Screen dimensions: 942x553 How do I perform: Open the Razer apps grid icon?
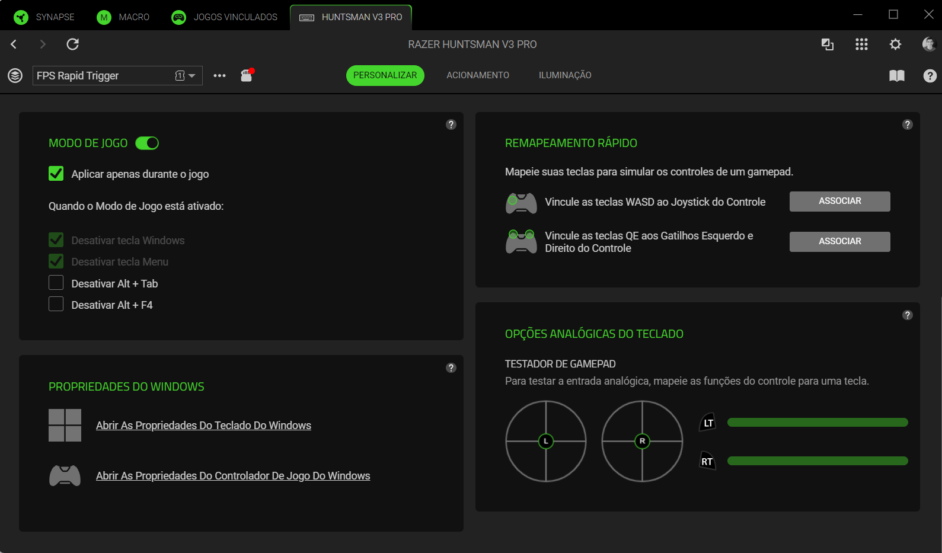tap(861, 44)
